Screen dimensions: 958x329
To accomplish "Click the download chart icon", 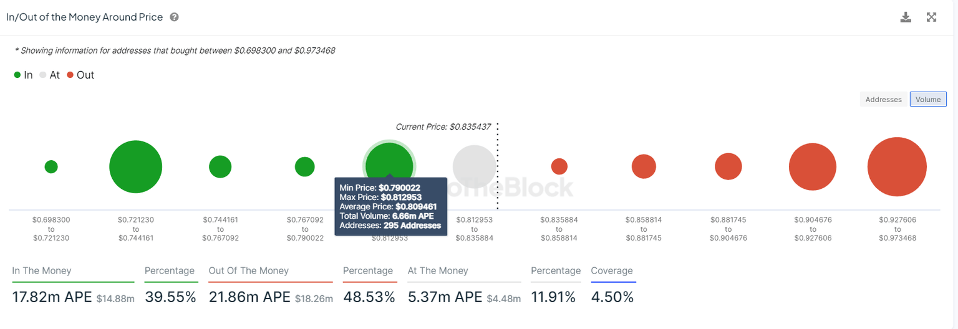I will (906, 17).
